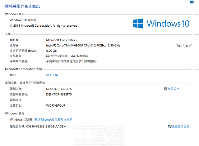Click the 64 位元作業系統 system type value
The height and width of the screenshot is (146, 199).
coord(67,56)
